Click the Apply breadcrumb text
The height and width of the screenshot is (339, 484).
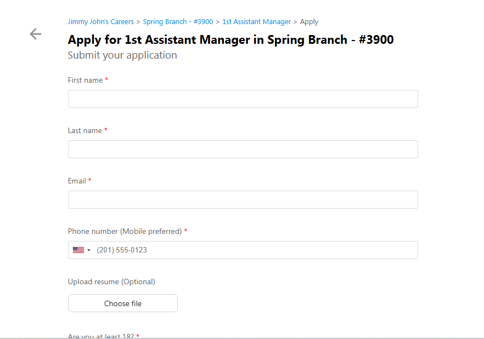click(309, 22)
